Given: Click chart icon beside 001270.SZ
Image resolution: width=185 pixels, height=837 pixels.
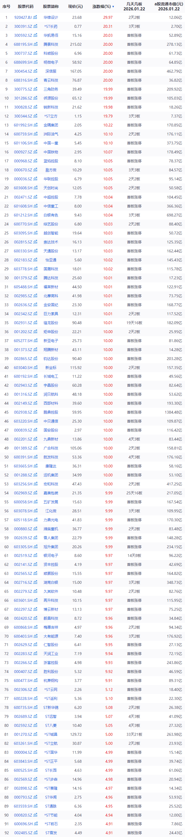Looking at the screenshot, I should [35, 734].
